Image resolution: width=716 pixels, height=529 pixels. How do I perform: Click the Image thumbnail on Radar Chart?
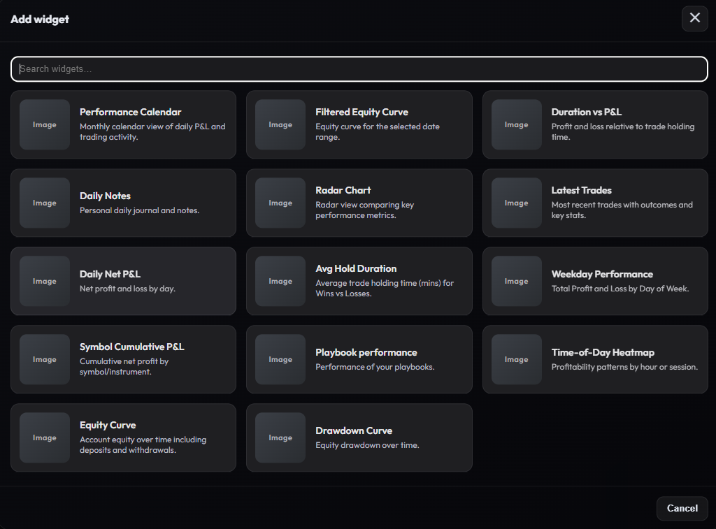pyautogui.click(x=280, y=203)
